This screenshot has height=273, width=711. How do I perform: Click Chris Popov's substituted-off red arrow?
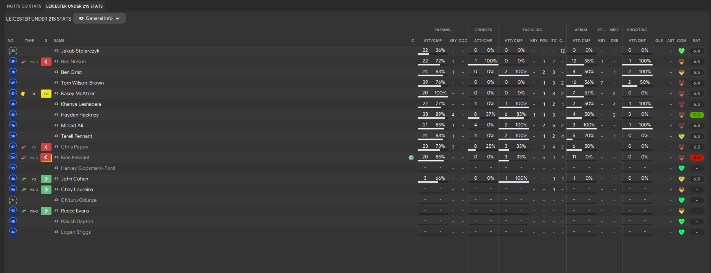46,147
